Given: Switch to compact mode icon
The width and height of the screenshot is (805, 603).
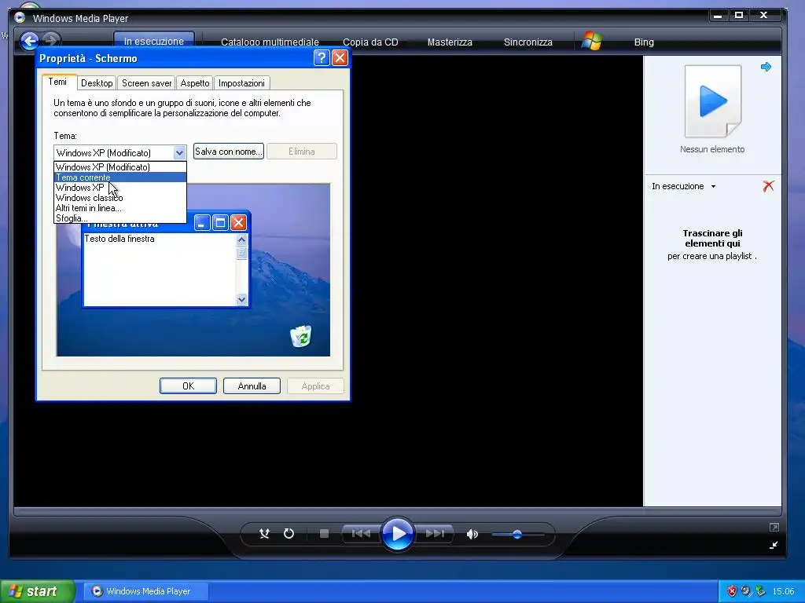Looking at the screenshot, I should (x=774, y=545).
